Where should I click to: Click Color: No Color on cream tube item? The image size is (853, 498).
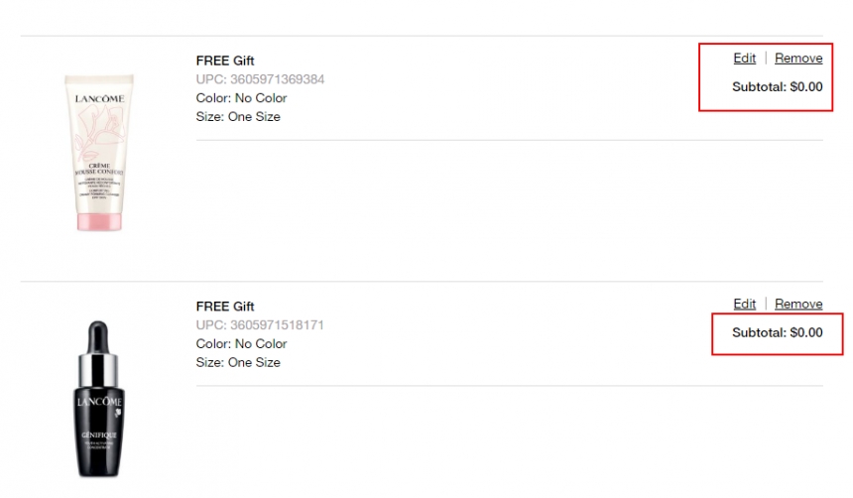(x=241, y=98)
